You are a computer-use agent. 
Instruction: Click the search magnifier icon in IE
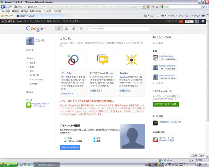(204, 7)
